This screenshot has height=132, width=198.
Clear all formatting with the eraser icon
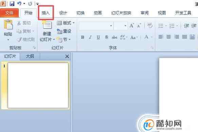pyautogui.click(x=150, y=25)
